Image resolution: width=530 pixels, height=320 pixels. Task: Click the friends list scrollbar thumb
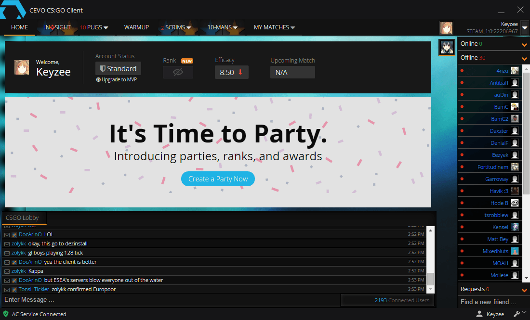526,133
